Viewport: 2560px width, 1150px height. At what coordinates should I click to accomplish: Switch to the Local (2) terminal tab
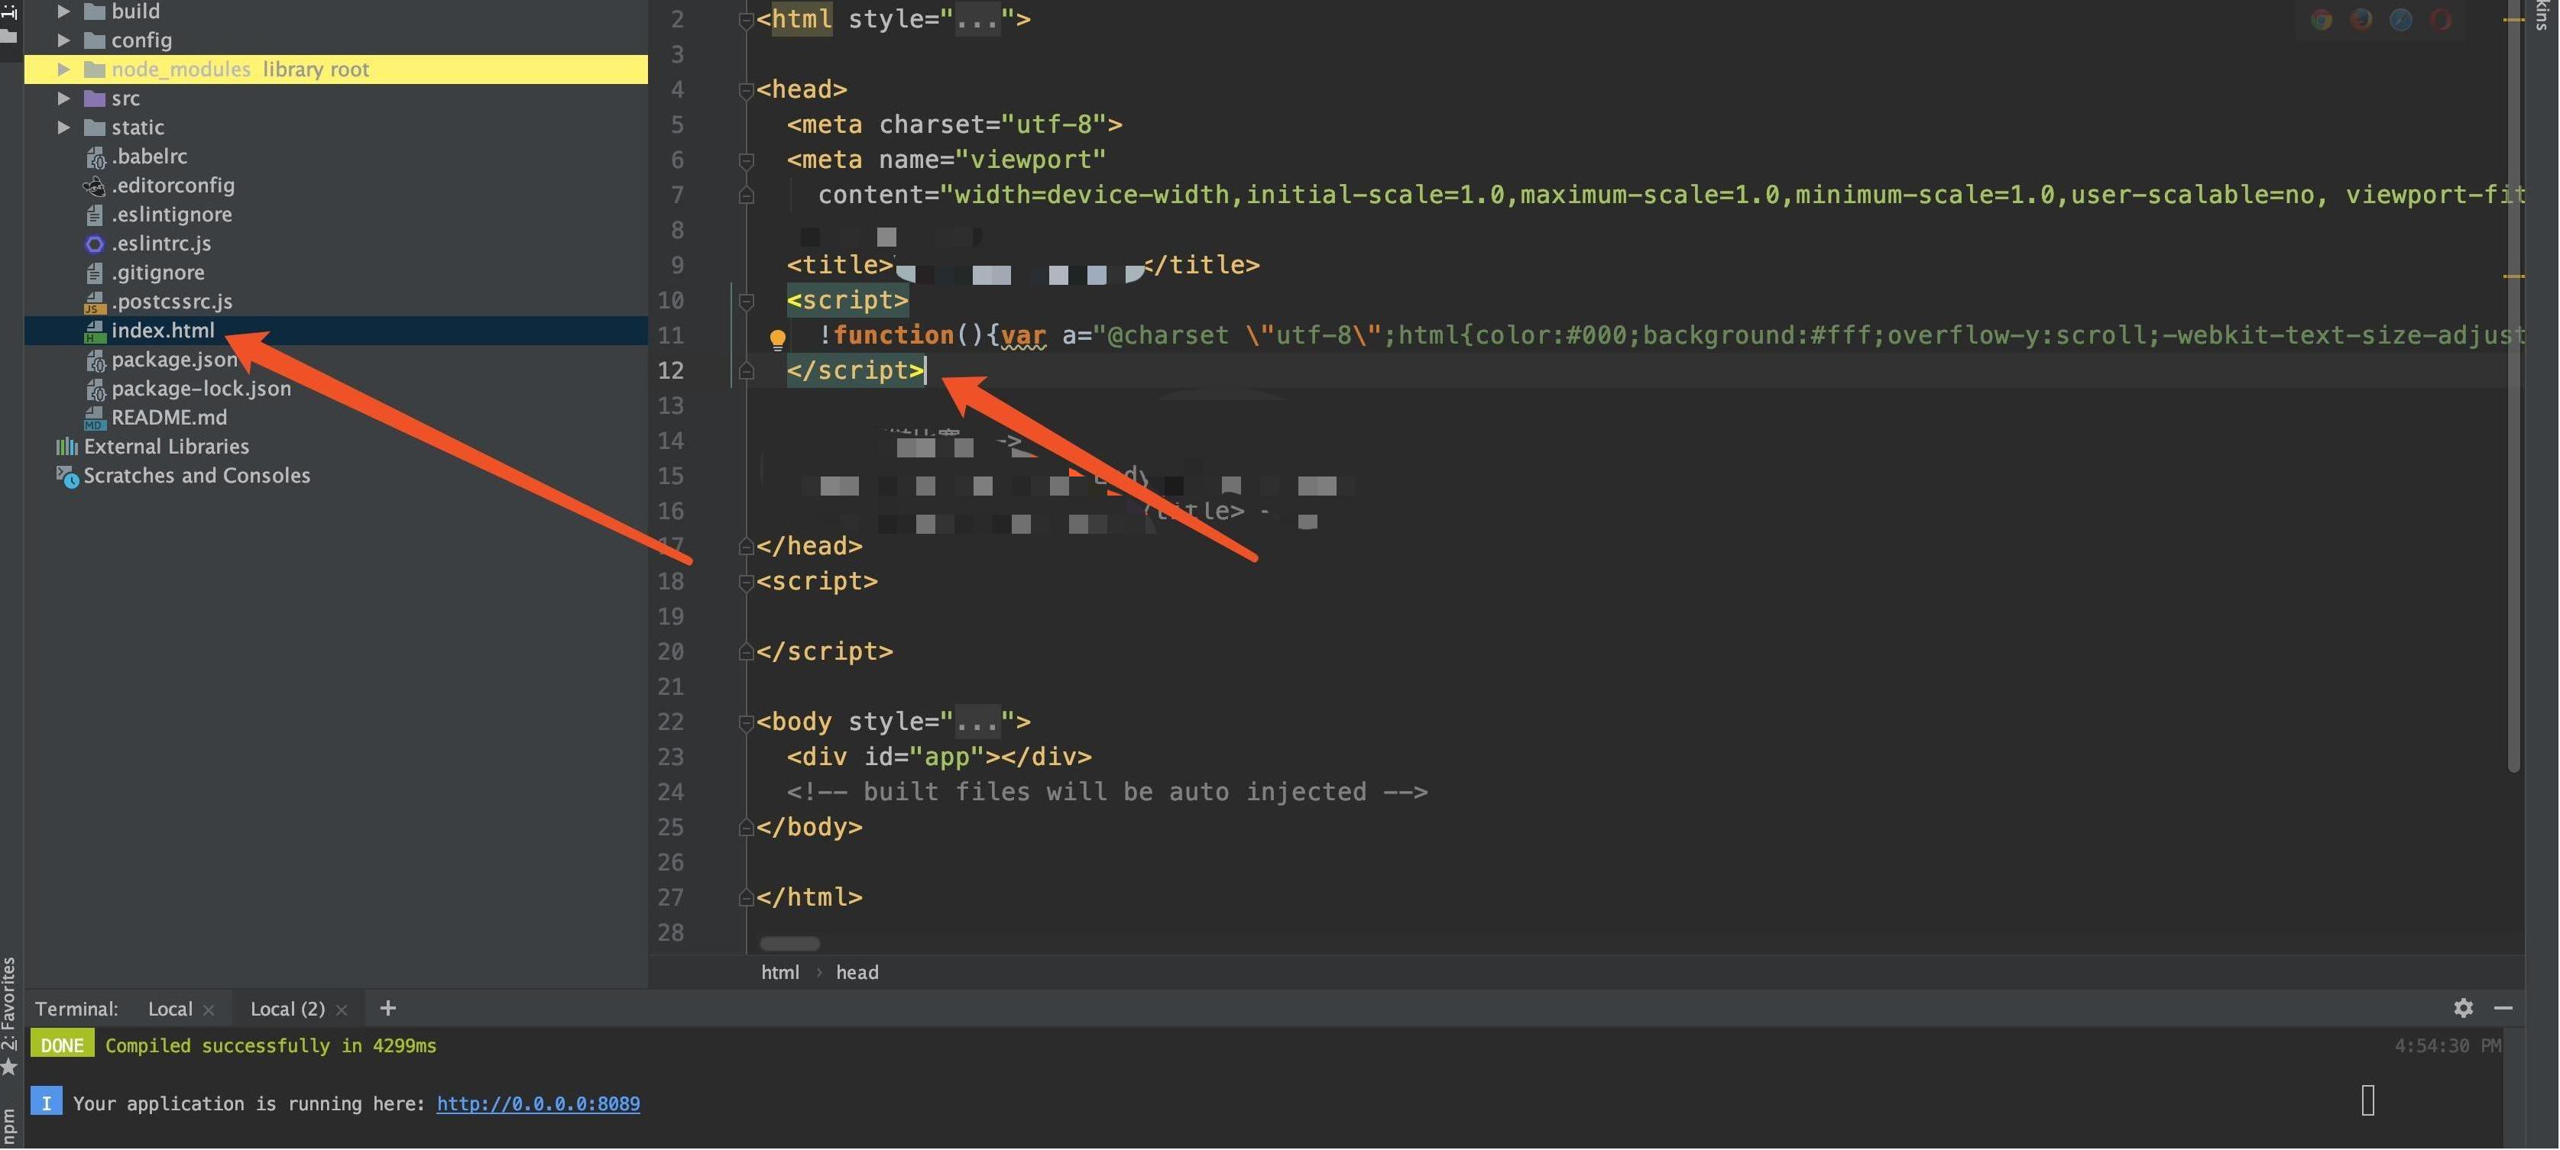(287, 1009)
